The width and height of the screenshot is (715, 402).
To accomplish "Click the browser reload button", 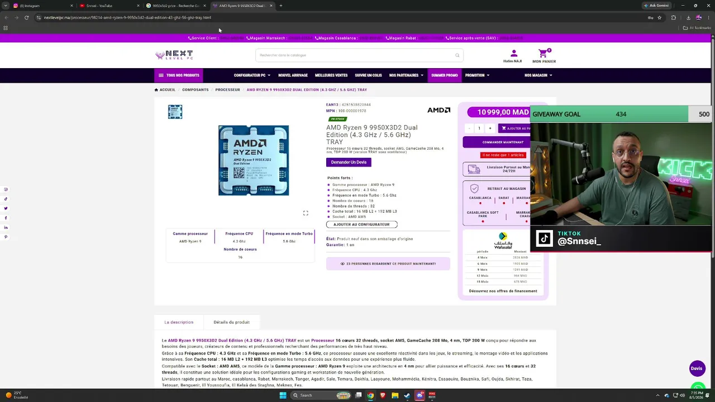I will click(26, 17).
